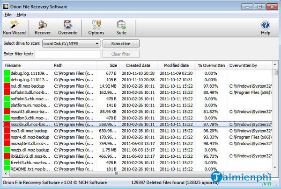Screen dimensions: 281x189
Task: Click red status square for libGLESv2.dll.moz-b
Action: tap(7, 156)
